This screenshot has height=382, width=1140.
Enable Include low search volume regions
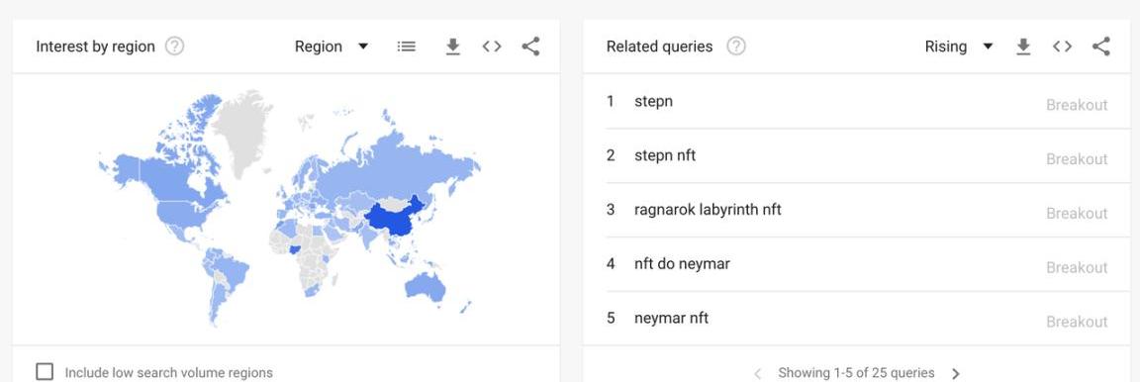pos(45,372)
